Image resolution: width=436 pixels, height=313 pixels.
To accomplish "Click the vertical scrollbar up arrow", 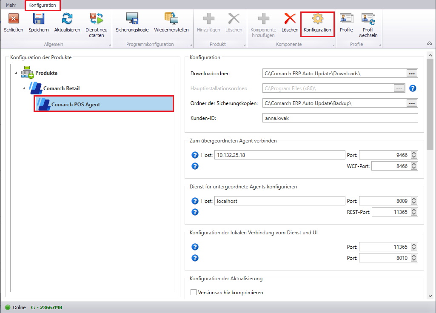I will [x=430, y=55].
